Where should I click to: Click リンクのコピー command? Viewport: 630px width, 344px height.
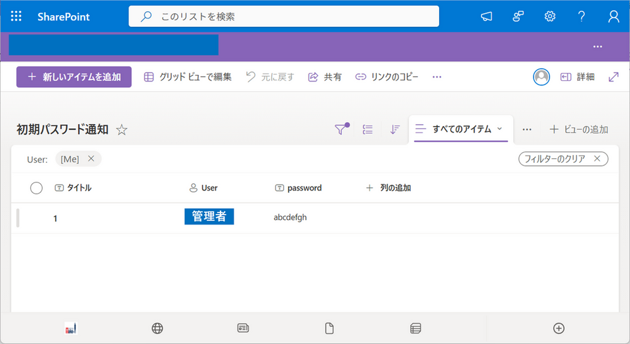coord(387,77)
